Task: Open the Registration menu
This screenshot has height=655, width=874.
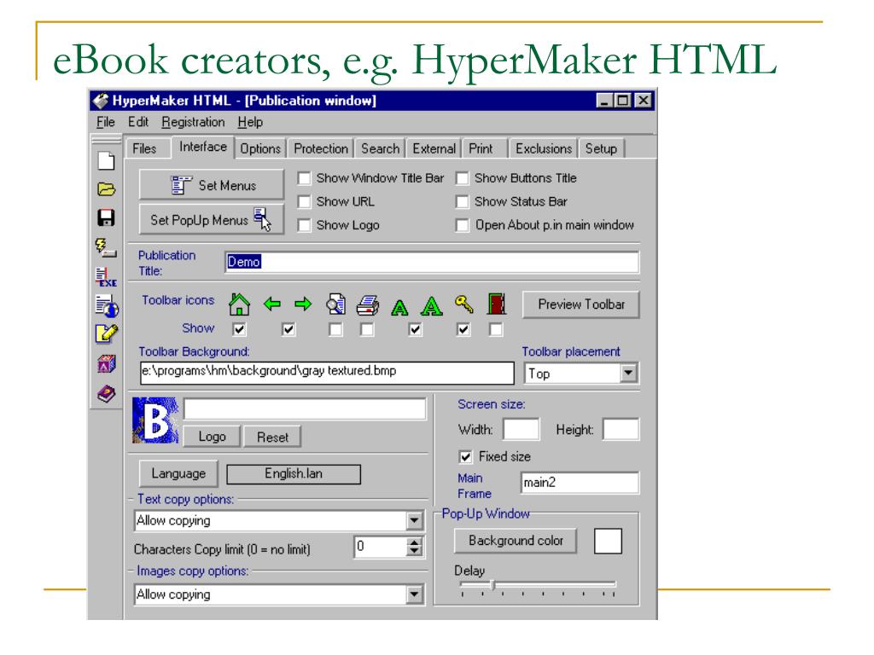Action: tap(194, 122)
